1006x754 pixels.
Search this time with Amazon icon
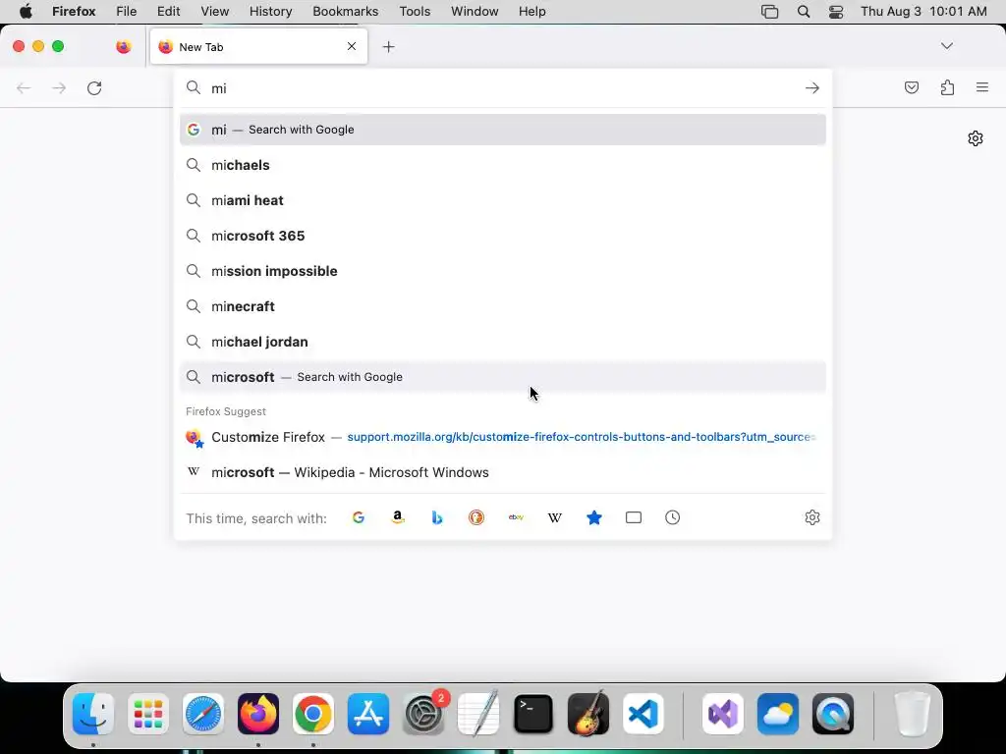(398, 517)
